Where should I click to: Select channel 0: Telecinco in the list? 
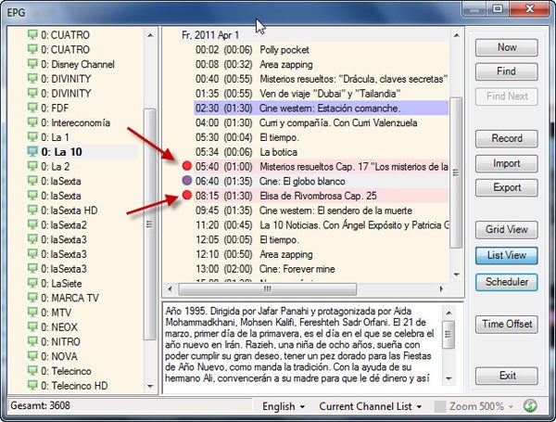tap(66, 371)
